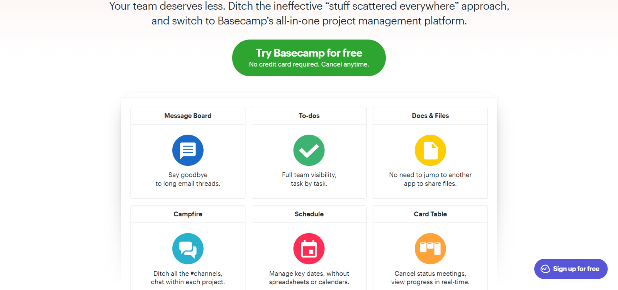Select the Docs & Files heading

[430, 116]
